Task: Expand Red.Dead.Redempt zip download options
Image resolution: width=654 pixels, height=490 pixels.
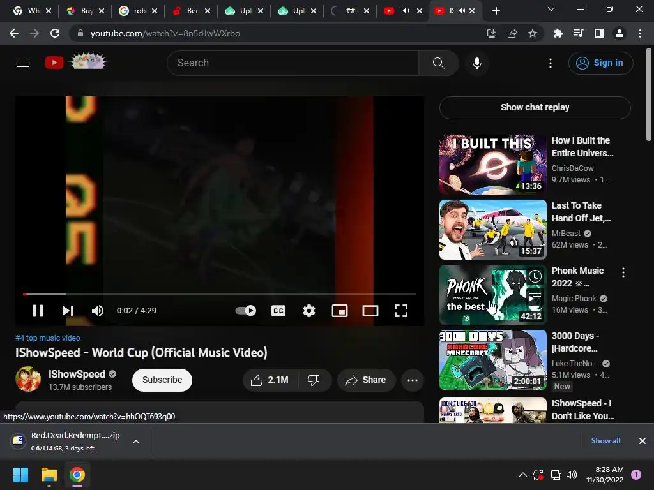Action: click(x=136, y=442)
